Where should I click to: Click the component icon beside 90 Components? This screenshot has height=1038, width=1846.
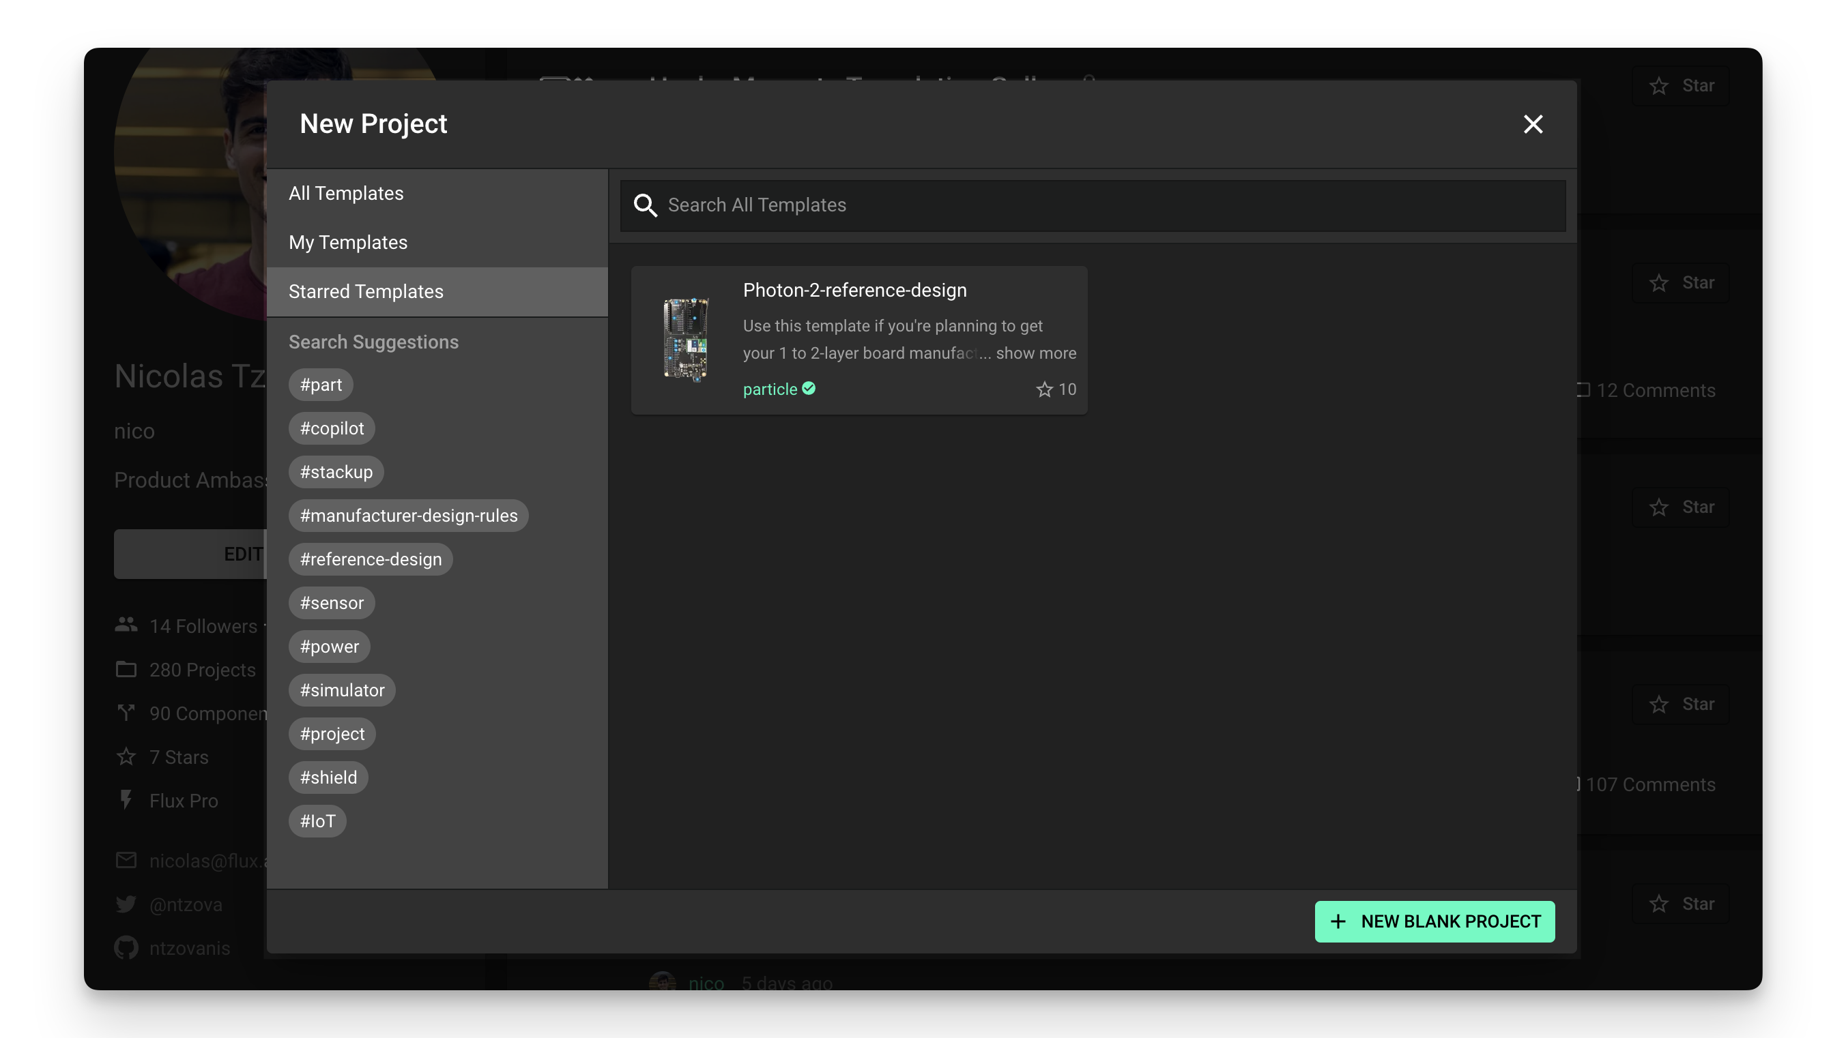point(126,713)
